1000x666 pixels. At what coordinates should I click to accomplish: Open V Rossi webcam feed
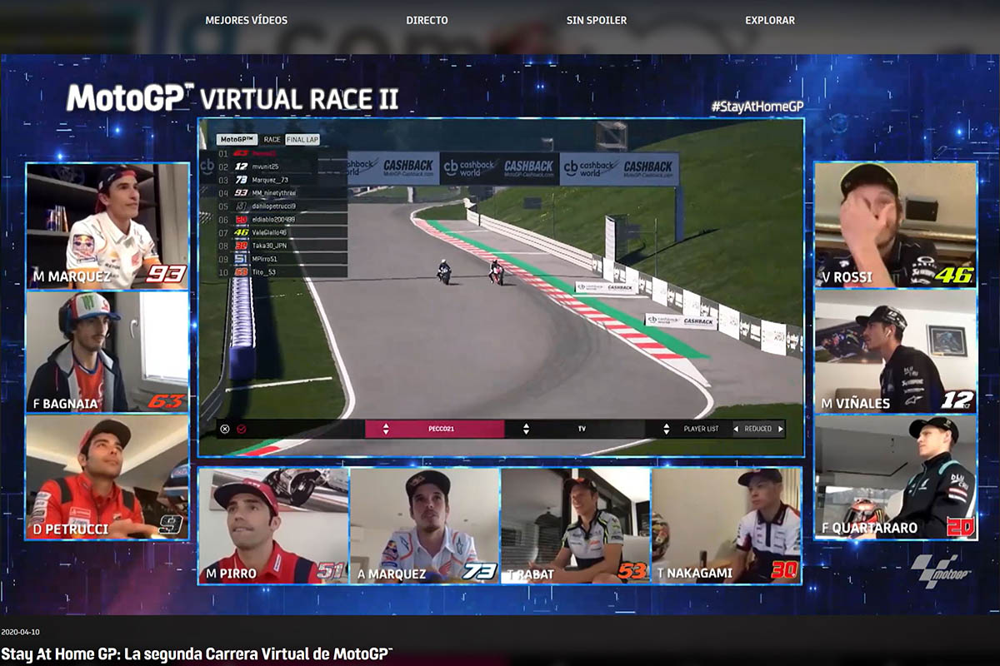(896, 225)
